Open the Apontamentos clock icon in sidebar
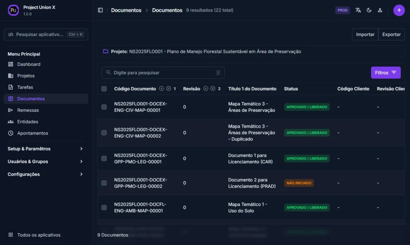This screenshot has width=410, height=245. [11, 133]
